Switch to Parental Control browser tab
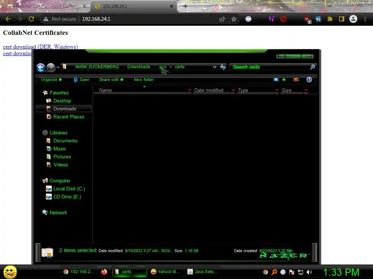The width and height of the screenshot is (373, 279). tap(45, 6)
